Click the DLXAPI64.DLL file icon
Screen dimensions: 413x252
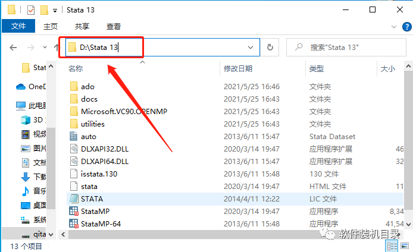tap(74, 161)
